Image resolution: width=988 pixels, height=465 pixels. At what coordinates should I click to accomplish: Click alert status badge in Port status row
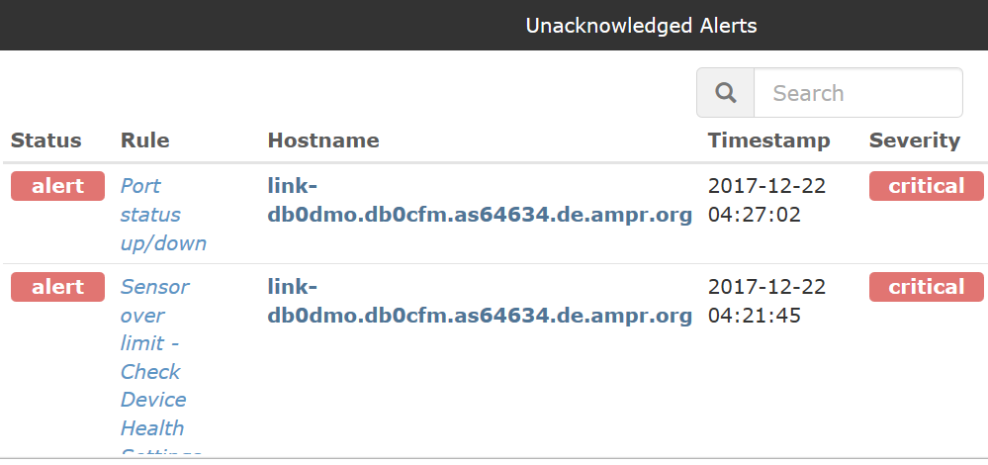[x=57, y=186]
